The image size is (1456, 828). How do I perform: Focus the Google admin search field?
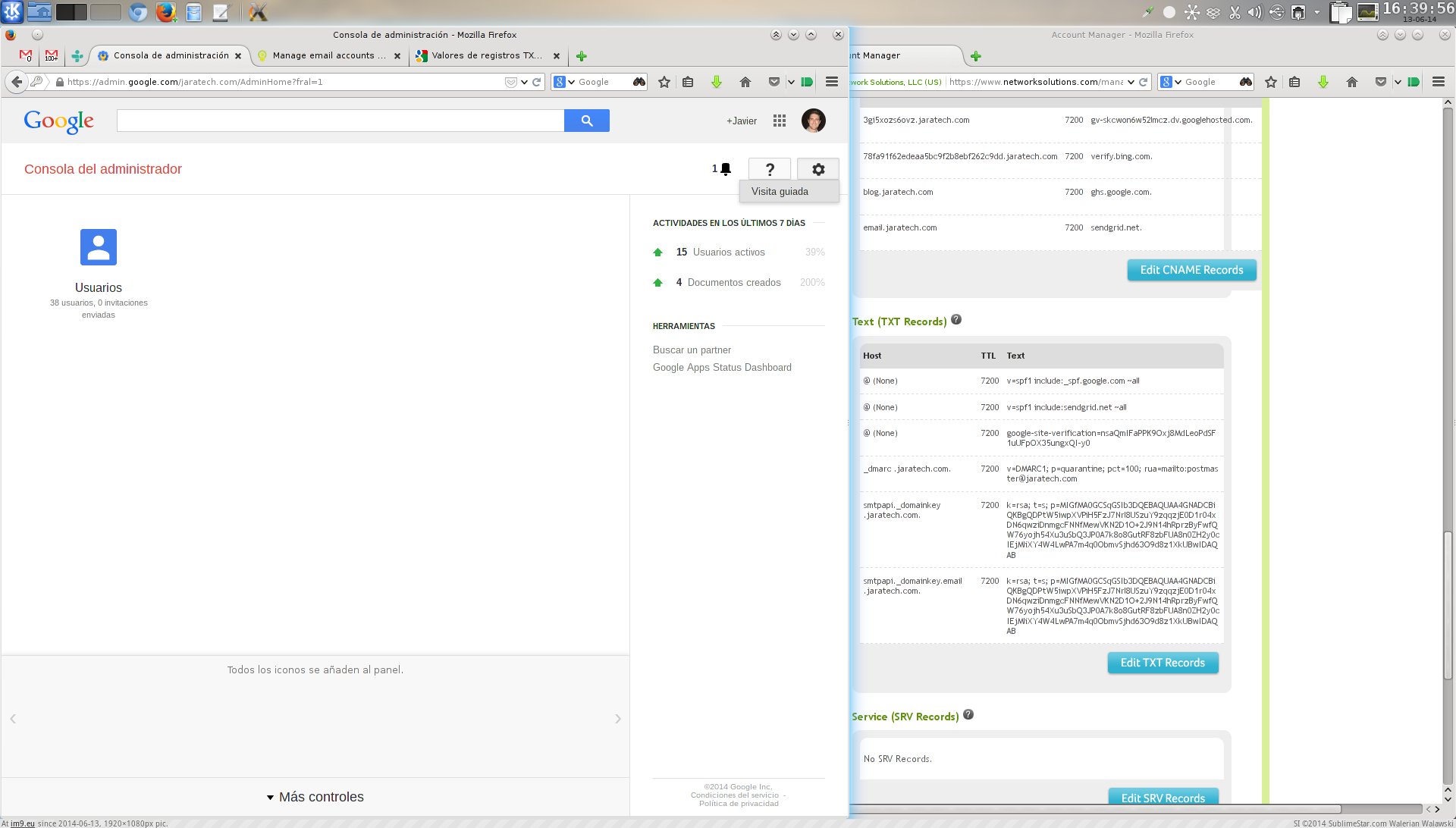coord(340,121)
